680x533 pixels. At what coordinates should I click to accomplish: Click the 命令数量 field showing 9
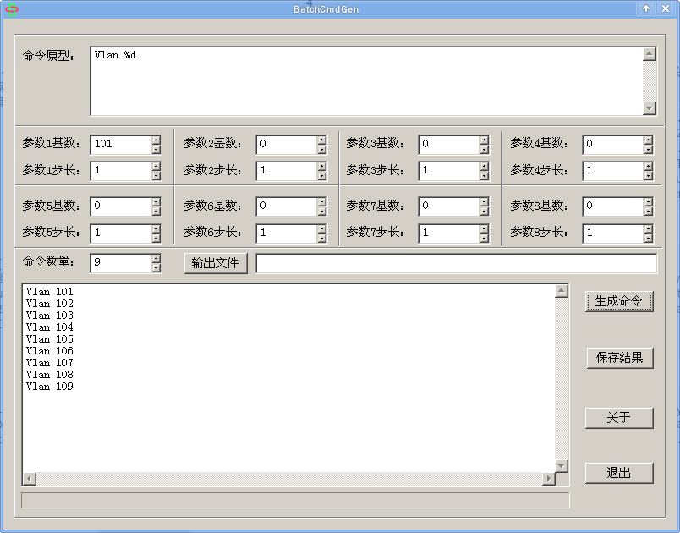tap(121, 263)
